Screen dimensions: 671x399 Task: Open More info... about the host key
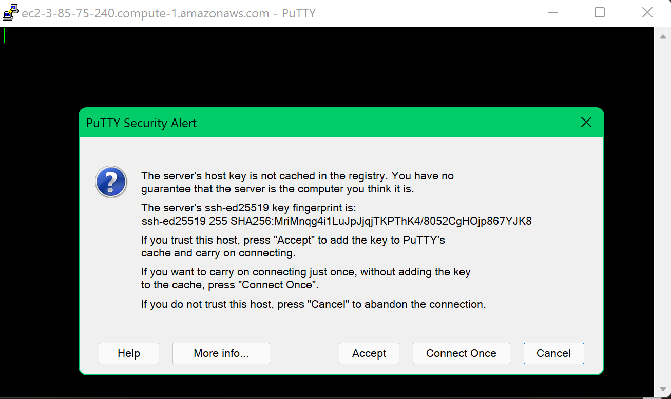click(221, 353)
